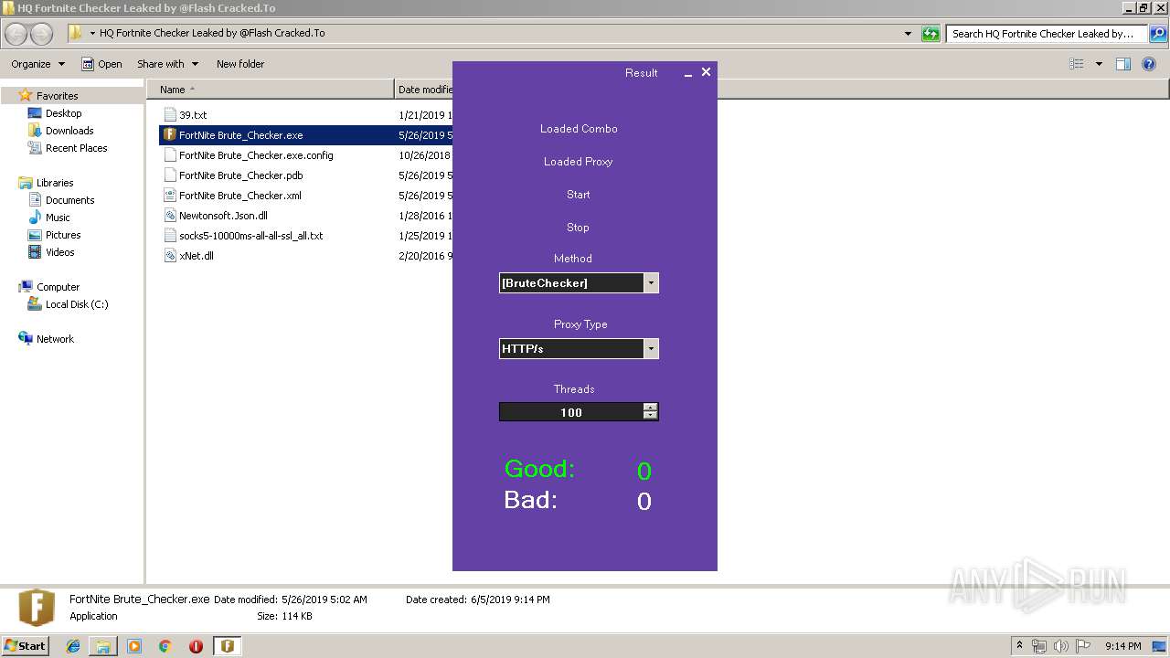Viewport: 1170px width, 658px height.
Task: Click the Brute_Checker.xml file icon
Action: pyautogui.click(x=169, y=196)
